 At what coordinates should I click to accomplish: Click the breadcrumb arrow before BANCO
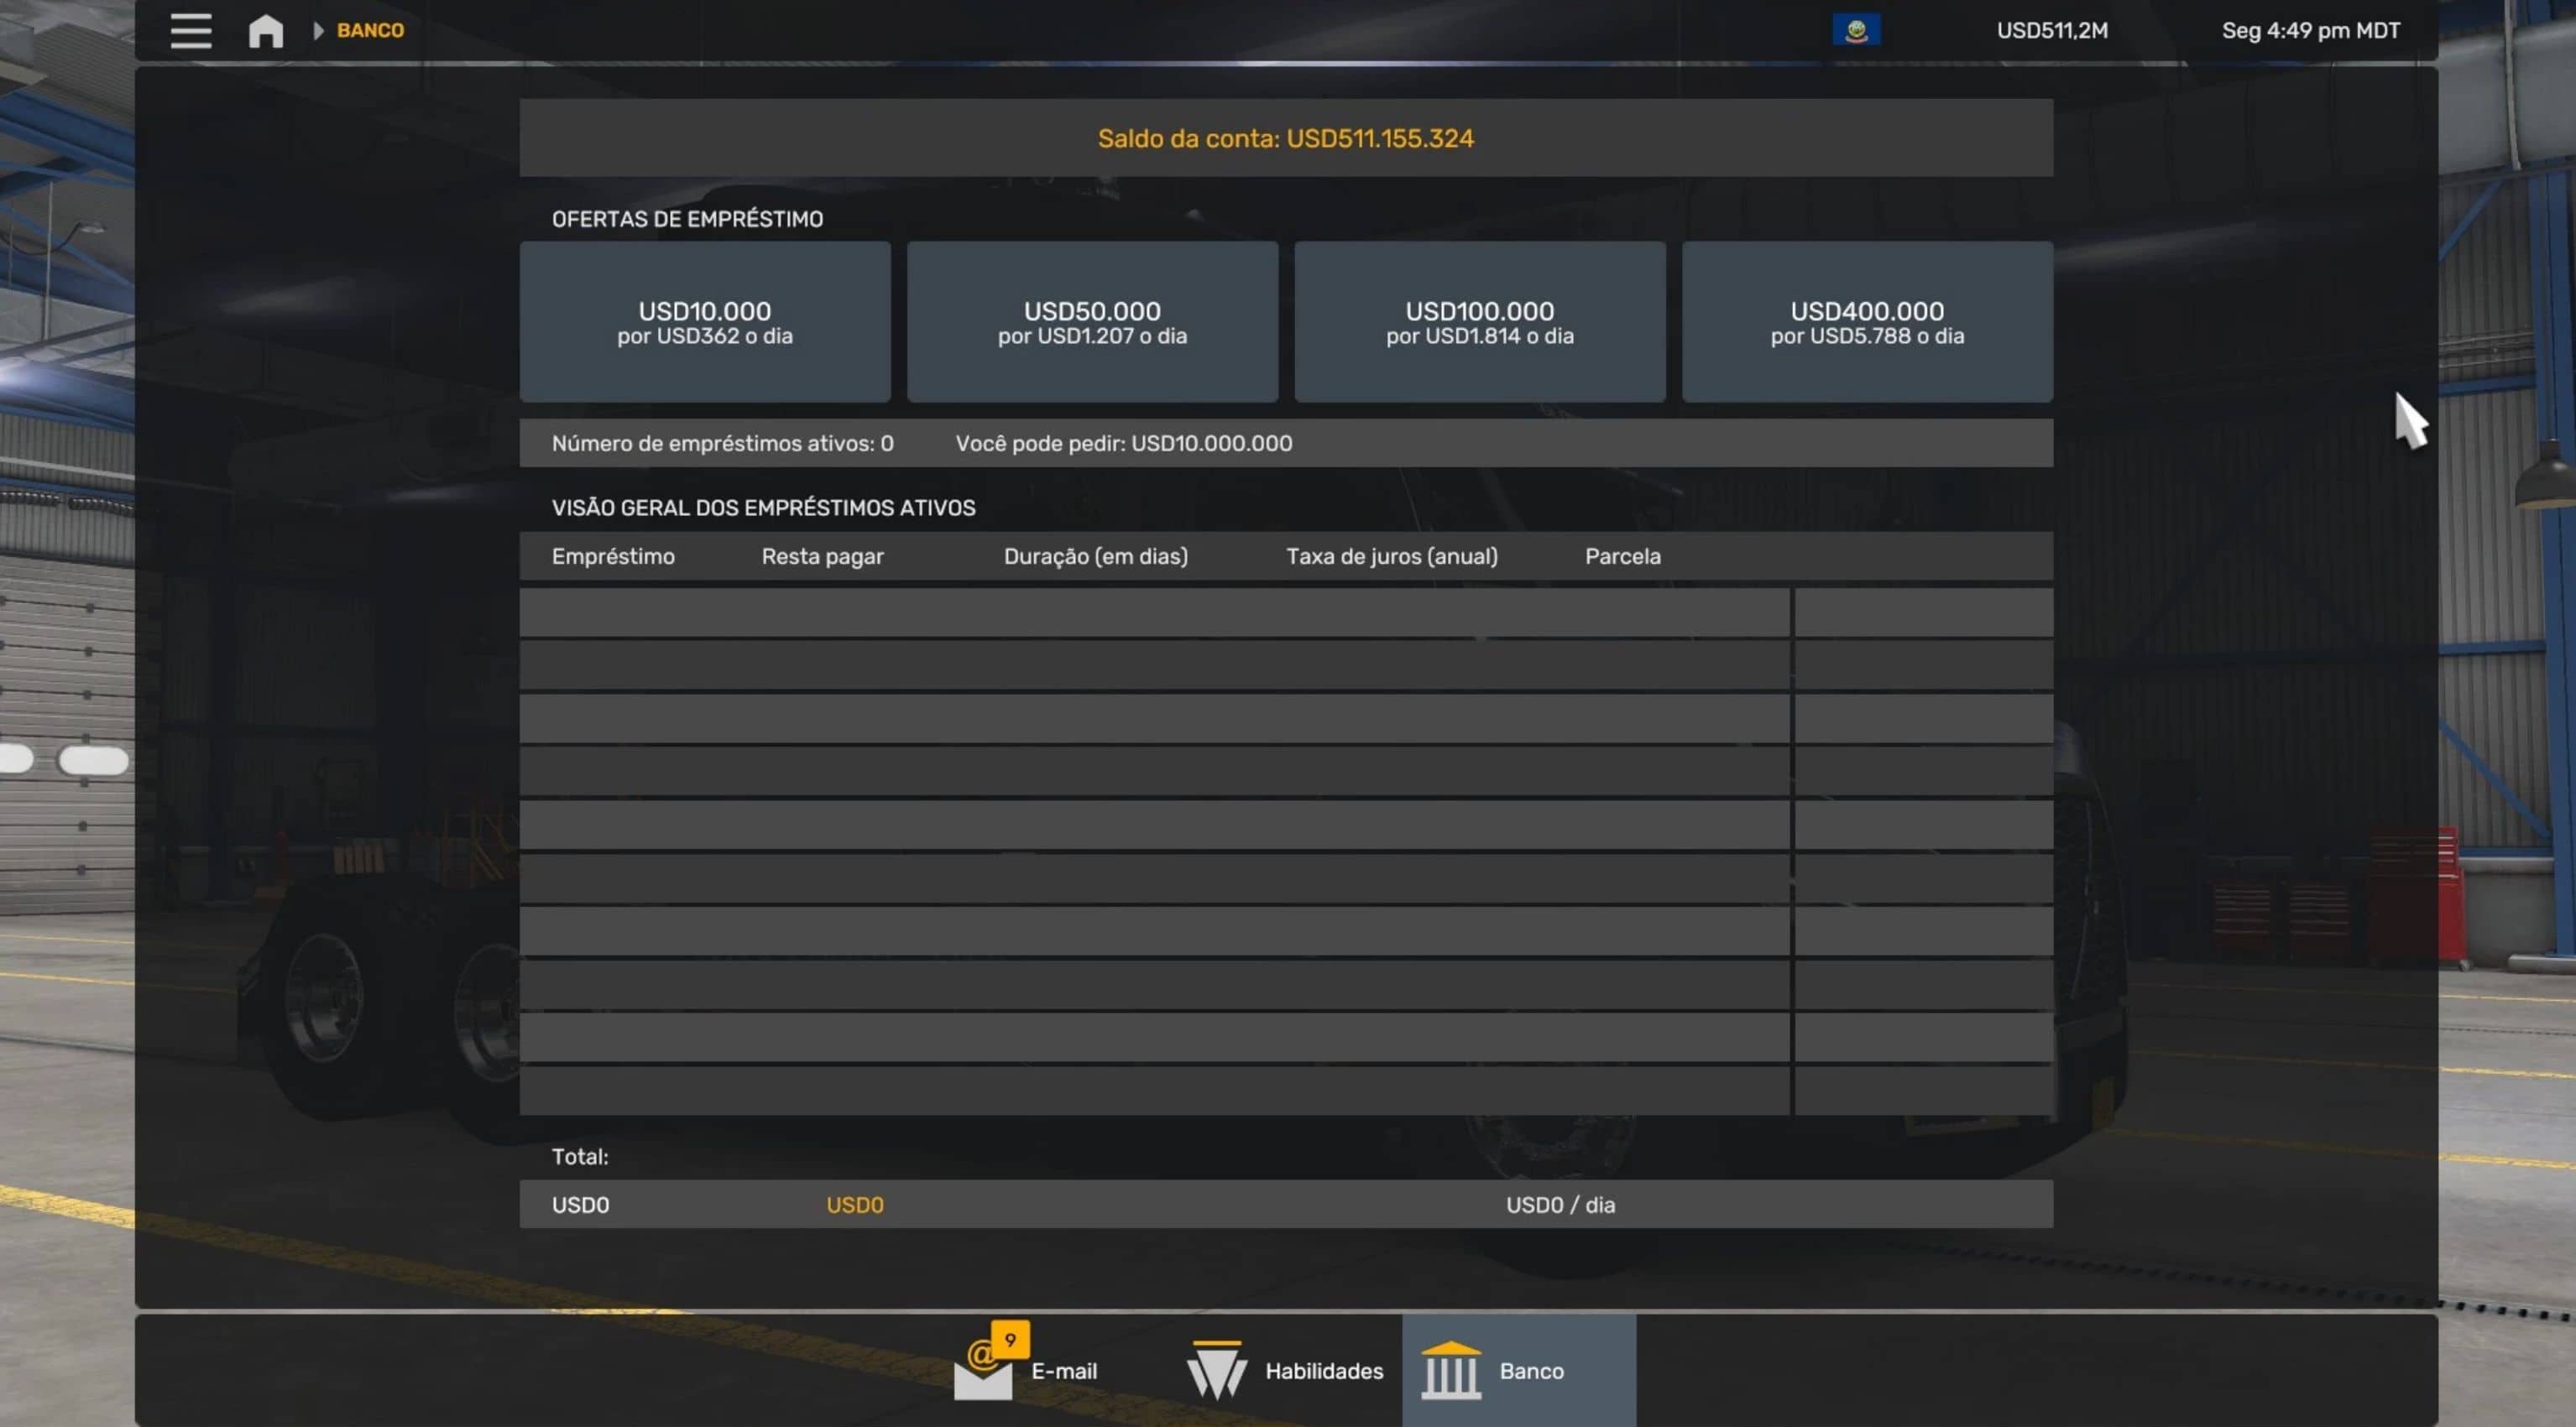318,31
